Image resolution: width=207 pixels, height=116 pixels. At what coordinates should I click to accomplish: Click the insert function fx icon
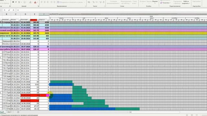click(x=13, y=10)
